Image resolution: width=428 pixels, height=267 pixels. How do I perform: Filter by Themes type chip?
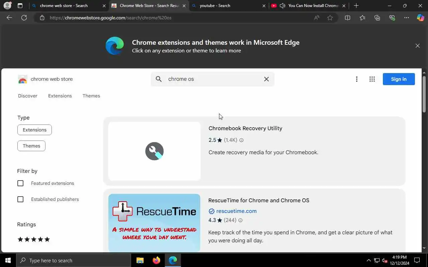[31, 146]
